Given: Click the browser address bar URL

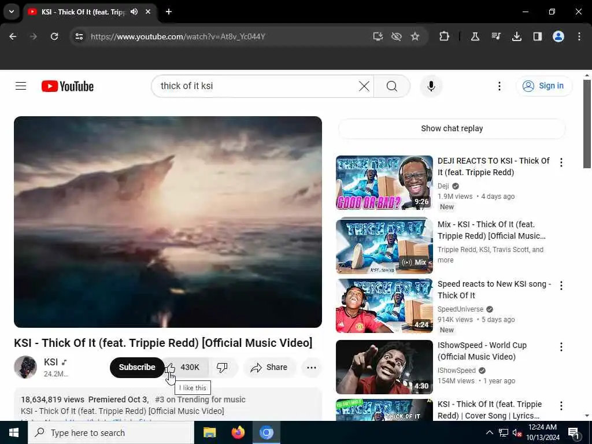Looking at the screenshot, I should 178,36.
